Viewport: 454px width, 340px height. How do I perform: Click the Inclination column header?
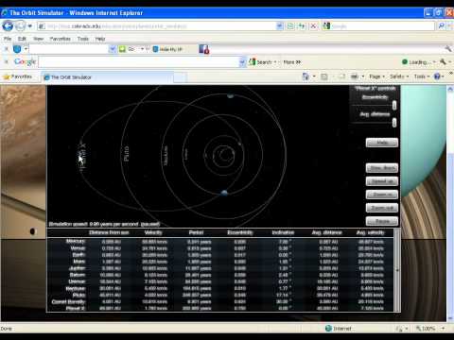click(x=283, y=232)
